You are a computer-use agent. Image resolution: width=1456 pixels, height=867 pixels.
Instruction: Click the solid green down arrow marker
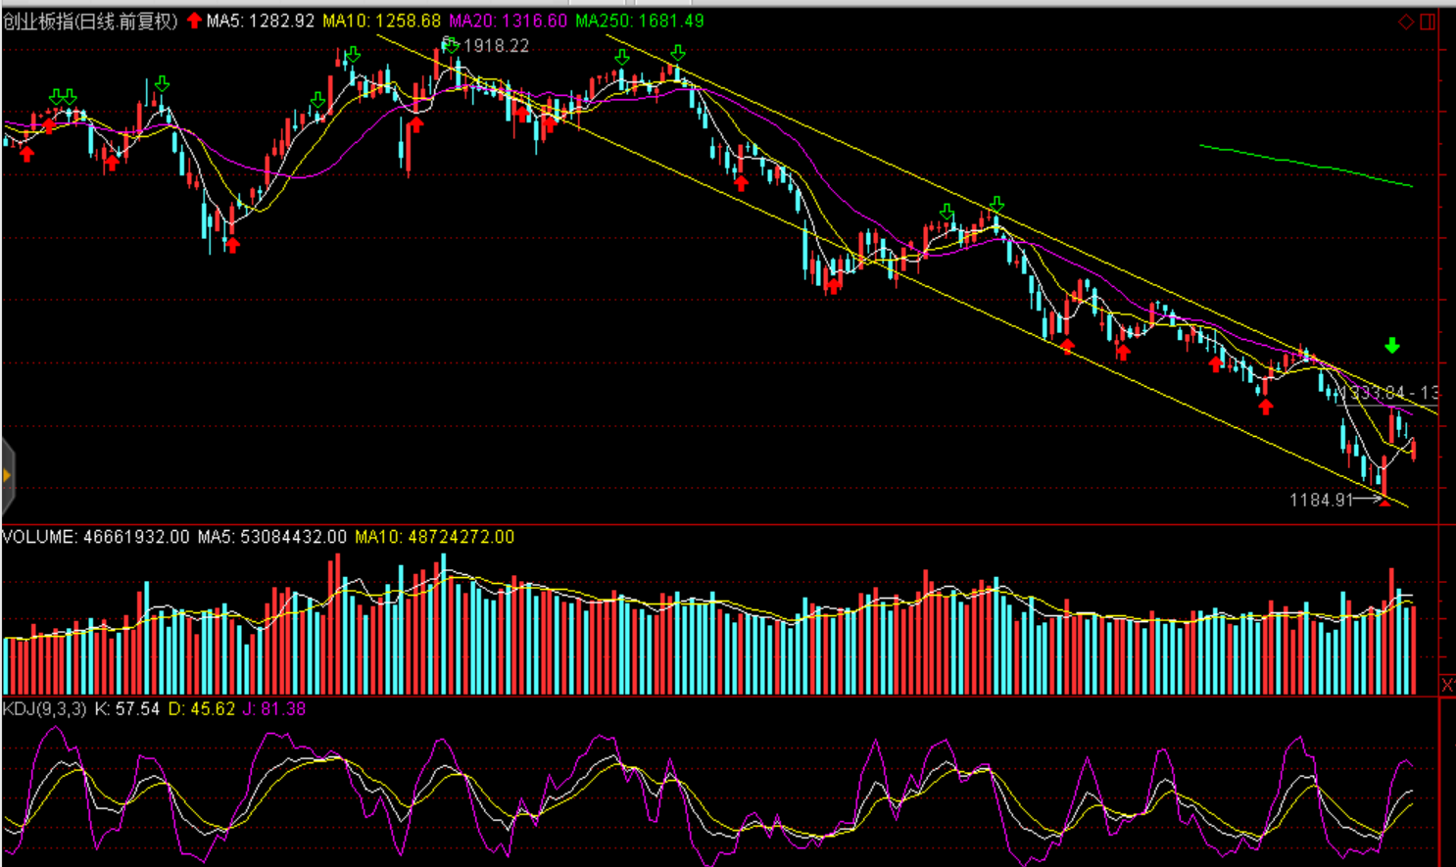coord(1391,346)
